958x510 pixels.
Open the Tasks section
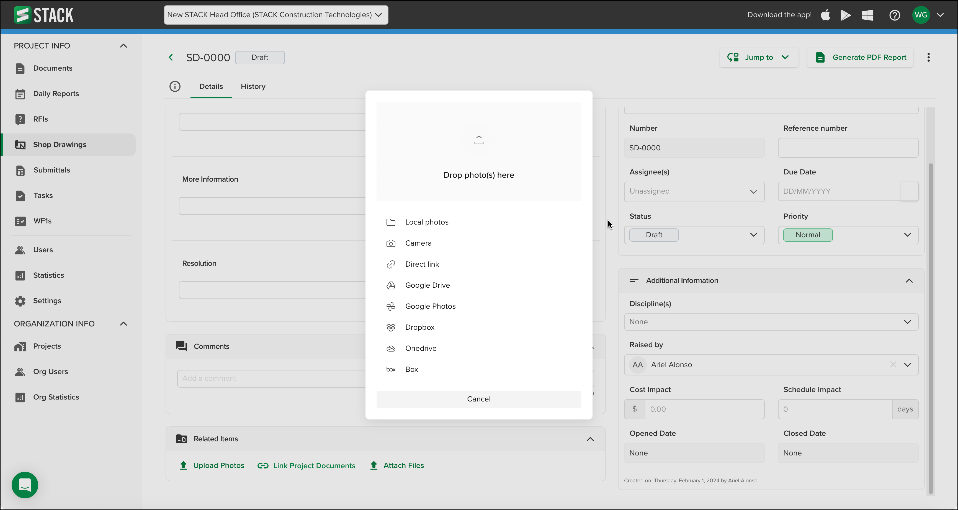[43, 195]
